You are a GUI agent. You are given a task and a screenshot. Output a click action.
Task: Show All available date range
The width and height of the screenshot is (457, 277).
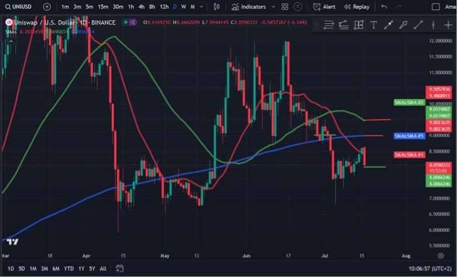click(103, 269)
